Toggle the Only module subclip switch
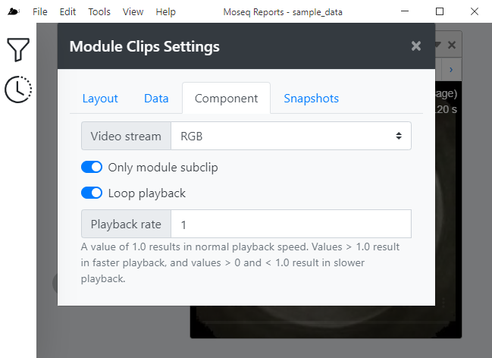The image size is (492, 358). pos(92,167)
